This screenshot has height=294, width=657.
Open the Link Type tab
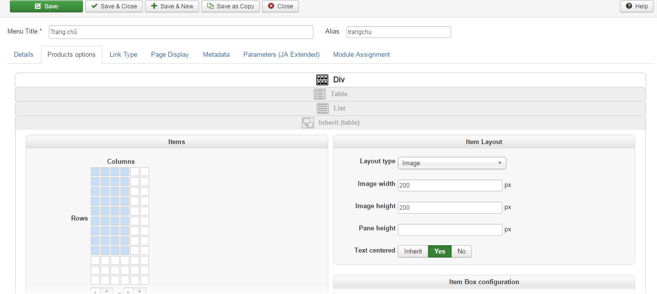pos(123,55)
